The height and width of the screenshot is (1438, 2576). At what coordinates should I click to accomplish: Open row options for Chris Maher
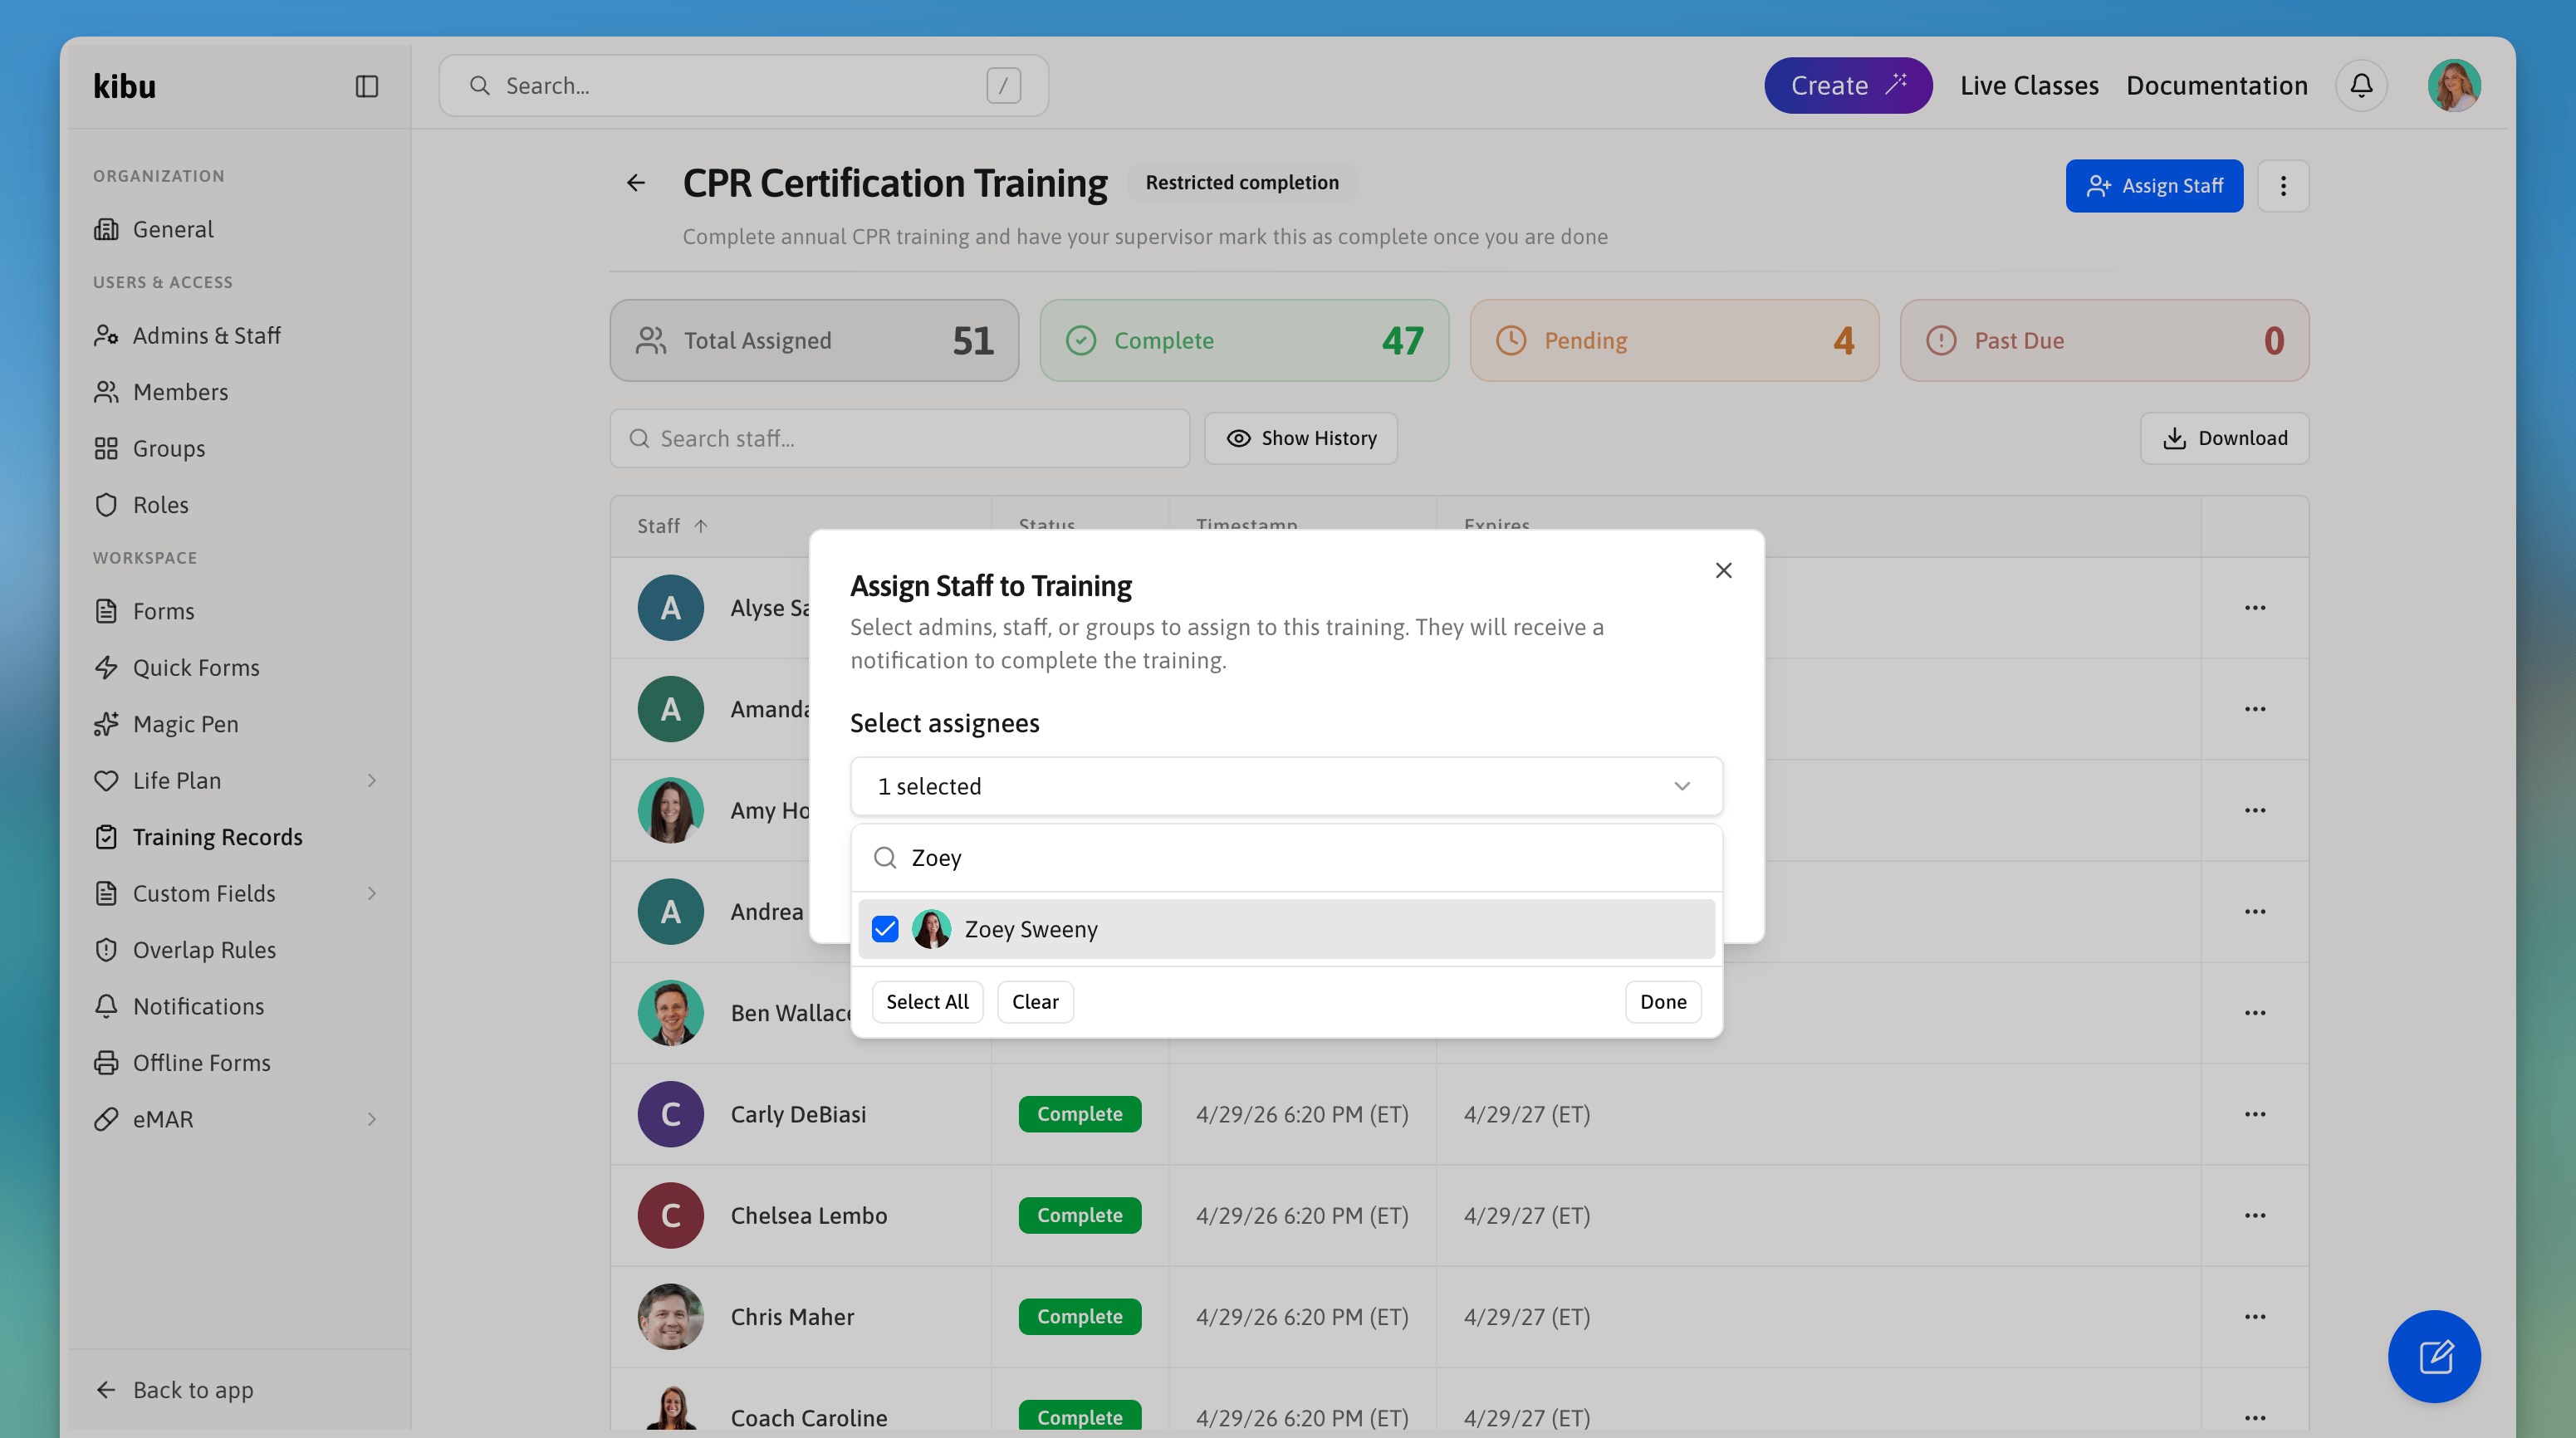[2255, 1316]
